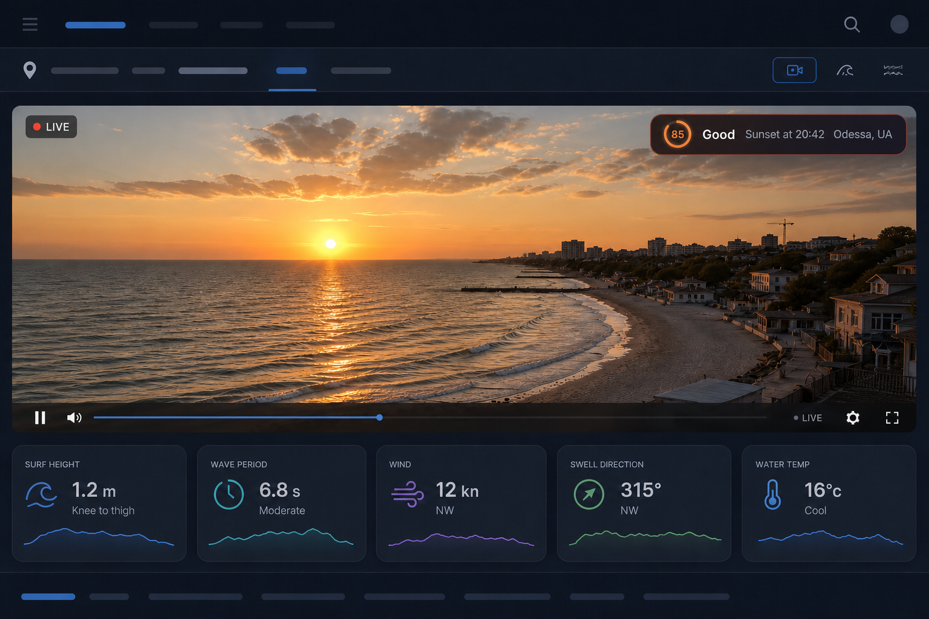Click Sunset at 20:42 text
This screenshot has width=929, height=619.
pos(784,134)
